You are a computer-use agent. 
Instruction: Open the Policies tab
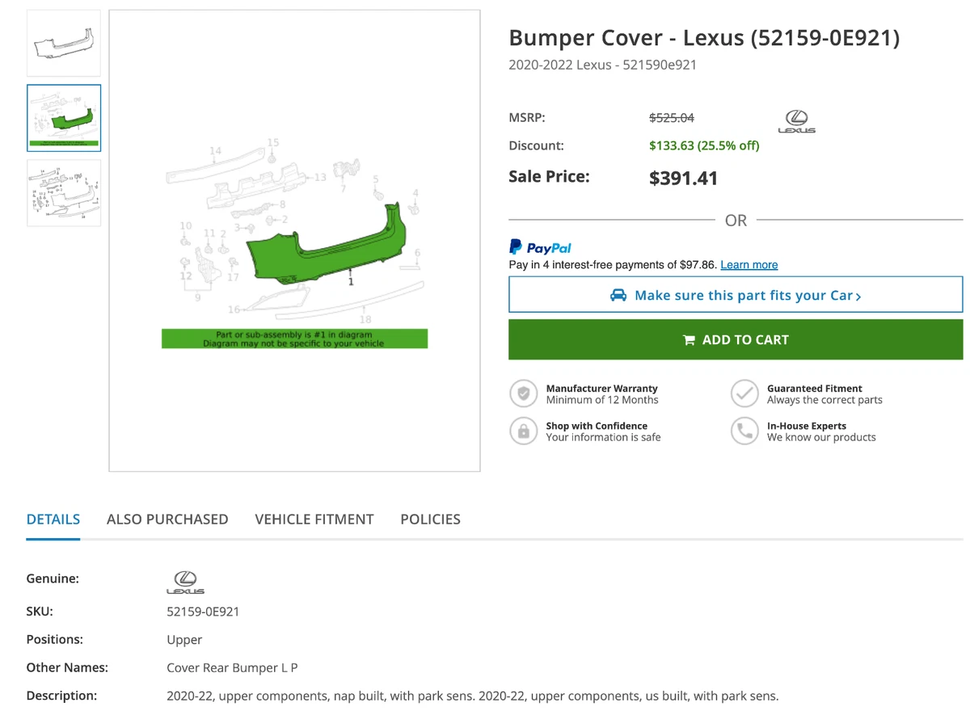point(430,519)
